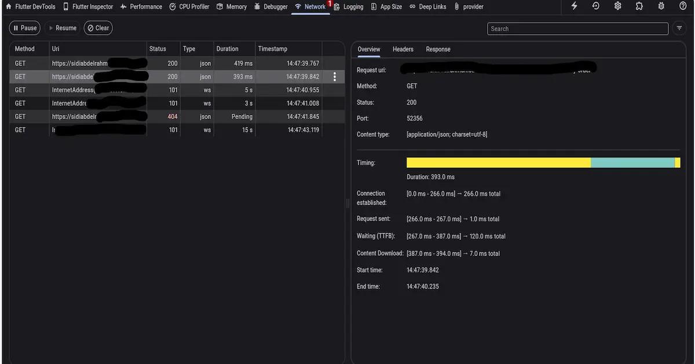
Task: Click the teal segment of timing bar
Action: (632, 163)
